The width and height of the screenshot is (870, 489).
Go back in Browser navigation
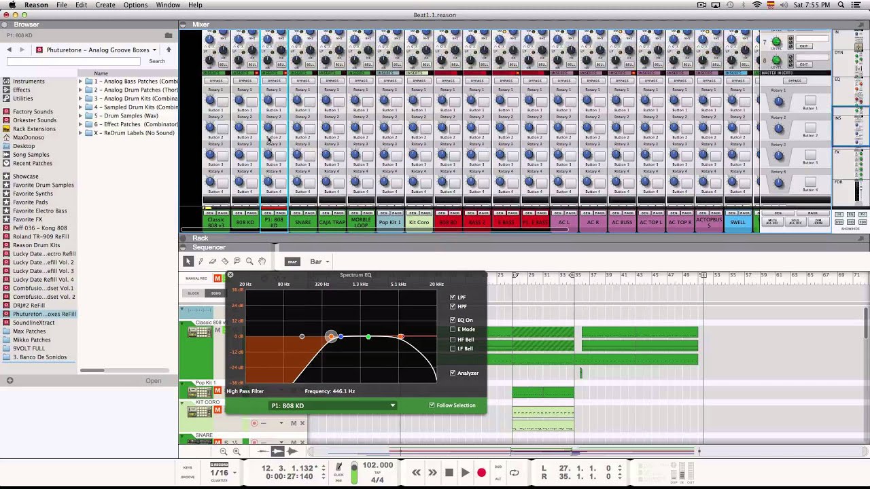[9, 50]
